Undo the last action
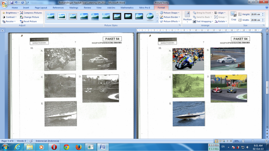269x151 pixels. pyautogui.click(x=16, y=3)
